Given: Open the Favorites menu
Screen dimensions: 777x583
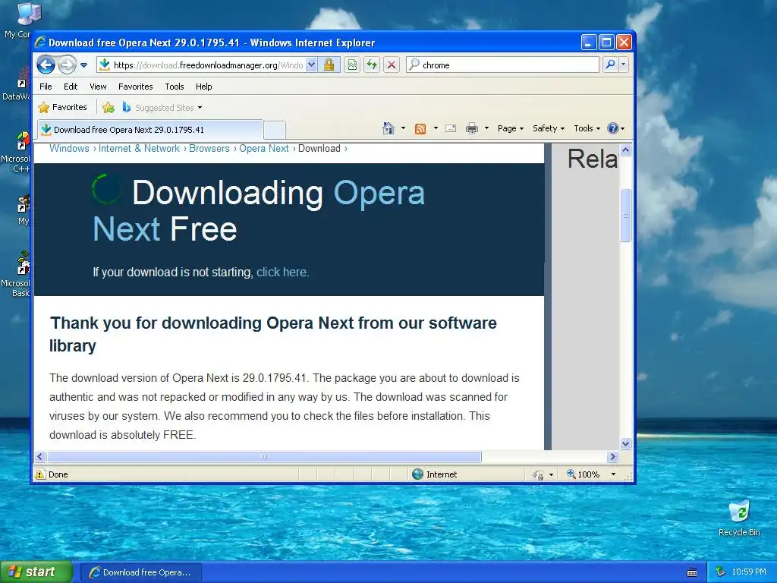Looking at the screenshot, I should coord(135,87).
